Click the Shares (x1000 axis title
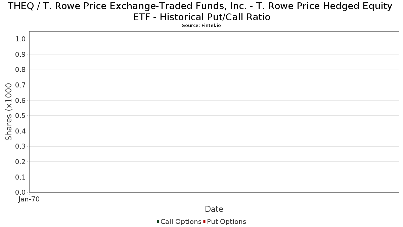This screenshot has width=403, height=227. [x=9, y=112]
